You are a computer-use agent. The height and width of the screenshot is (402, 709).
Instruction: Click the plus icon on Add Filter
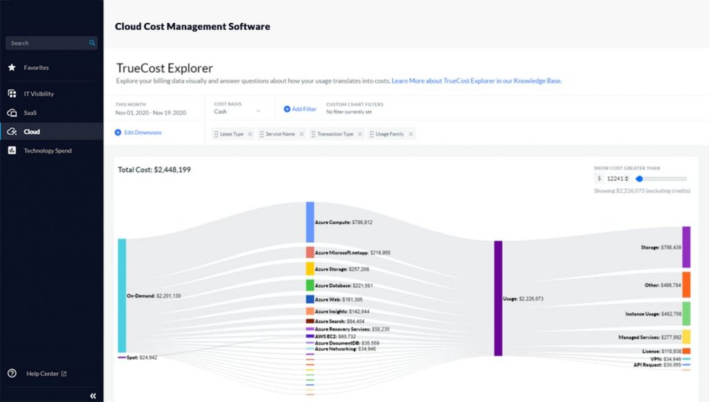point(285,109)
